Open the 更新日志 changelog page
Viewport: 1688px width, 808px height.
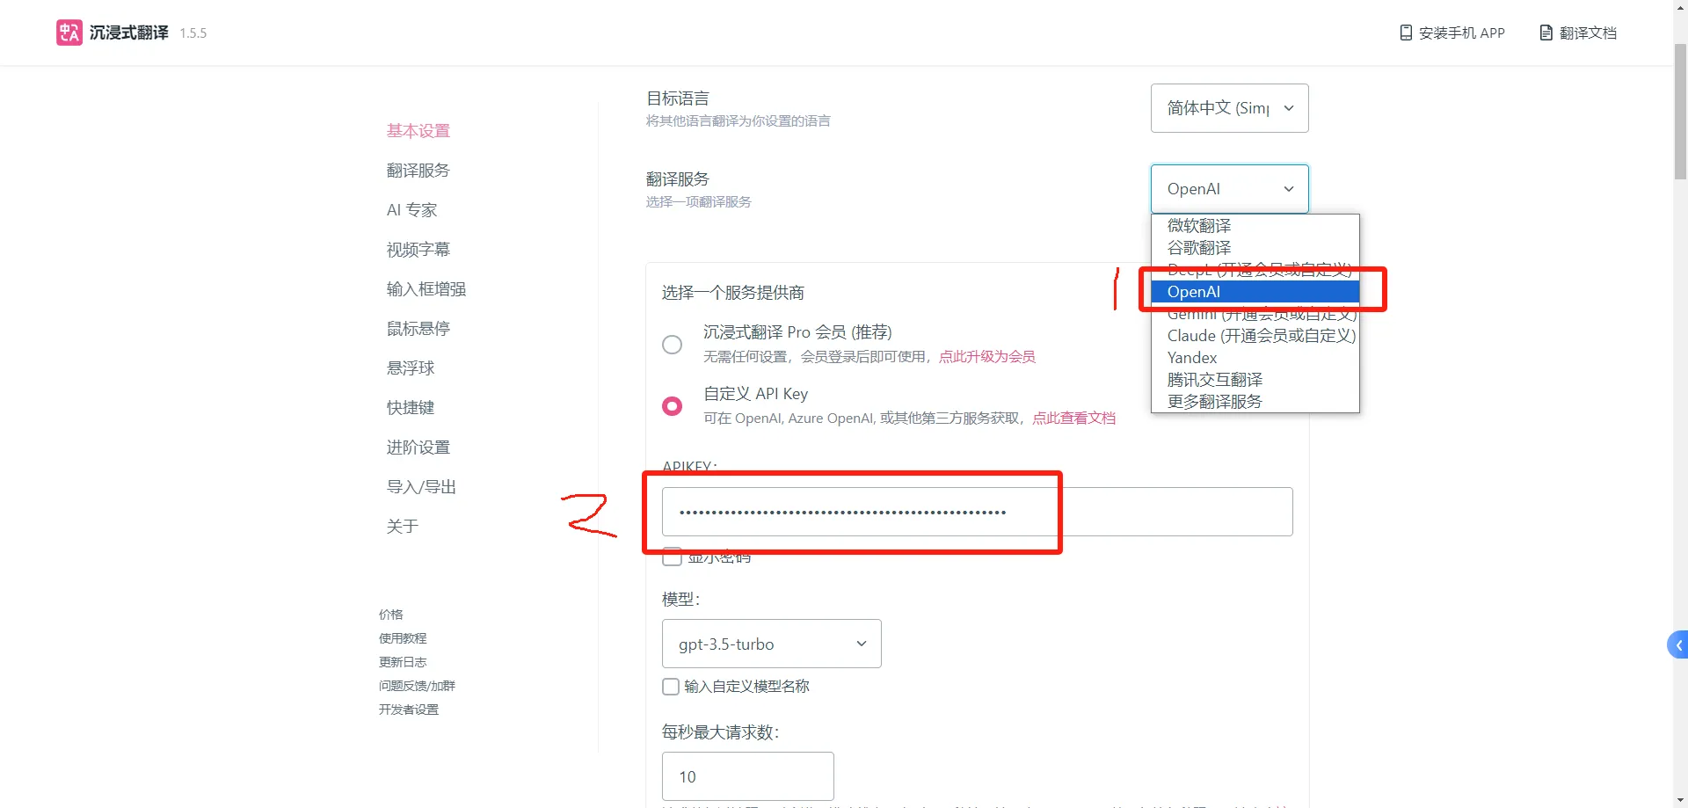(402, 661)
